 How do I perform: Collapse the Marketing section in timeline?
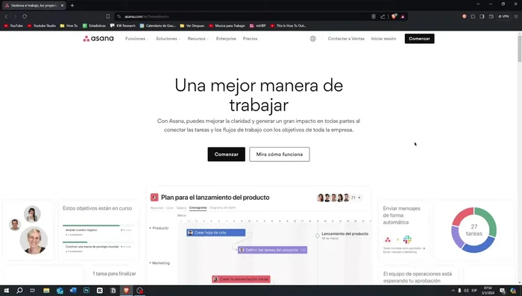click(x=150, y=263)
